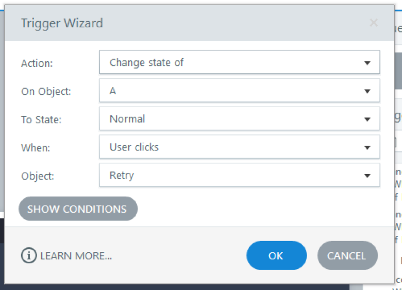
Task: Click the To State dropdown arrow
Action: [367, 120]
